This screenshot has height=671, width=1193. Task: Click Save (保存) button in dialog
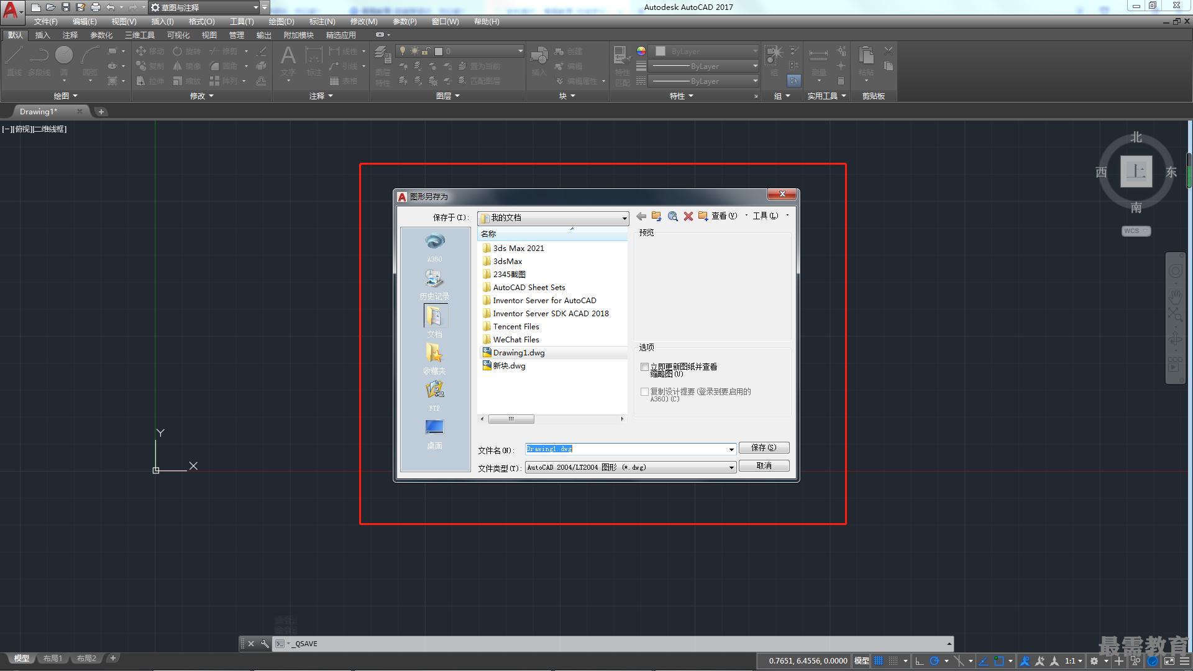pos(764,448)
